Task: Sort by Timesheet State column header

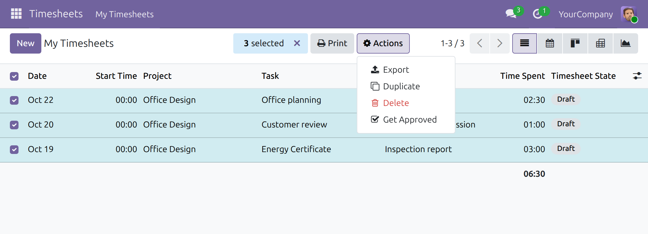Action: [584, 76]
